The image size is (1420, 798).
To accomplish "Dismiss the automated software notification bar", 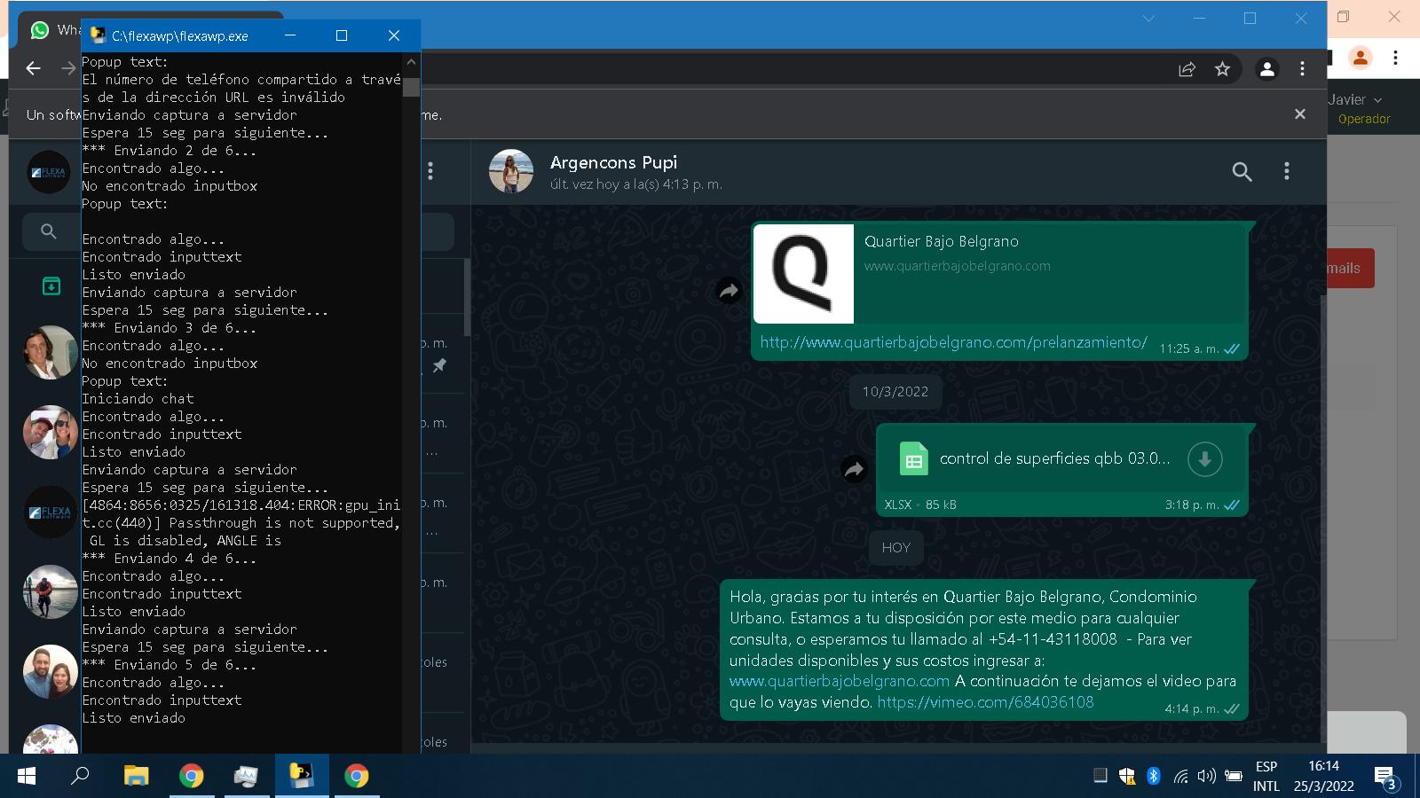I will point(1300,114).
